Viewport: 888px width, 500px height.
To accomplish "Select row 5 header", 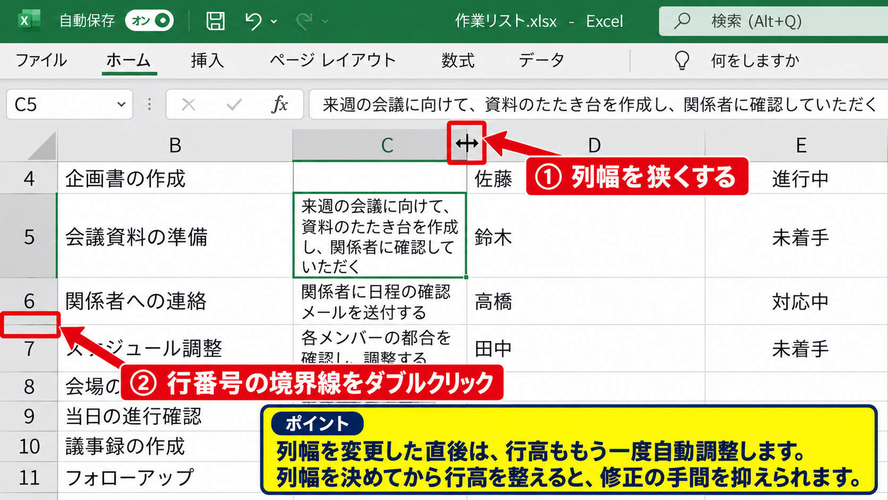I will coord(29,236).
